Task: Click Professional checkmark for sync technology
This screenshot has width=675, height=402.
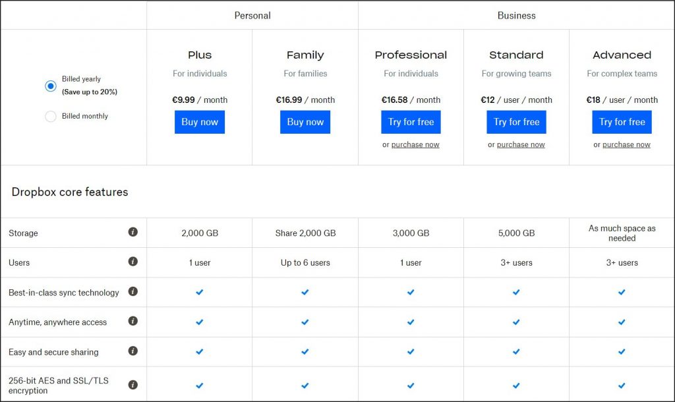Action: 411,292
